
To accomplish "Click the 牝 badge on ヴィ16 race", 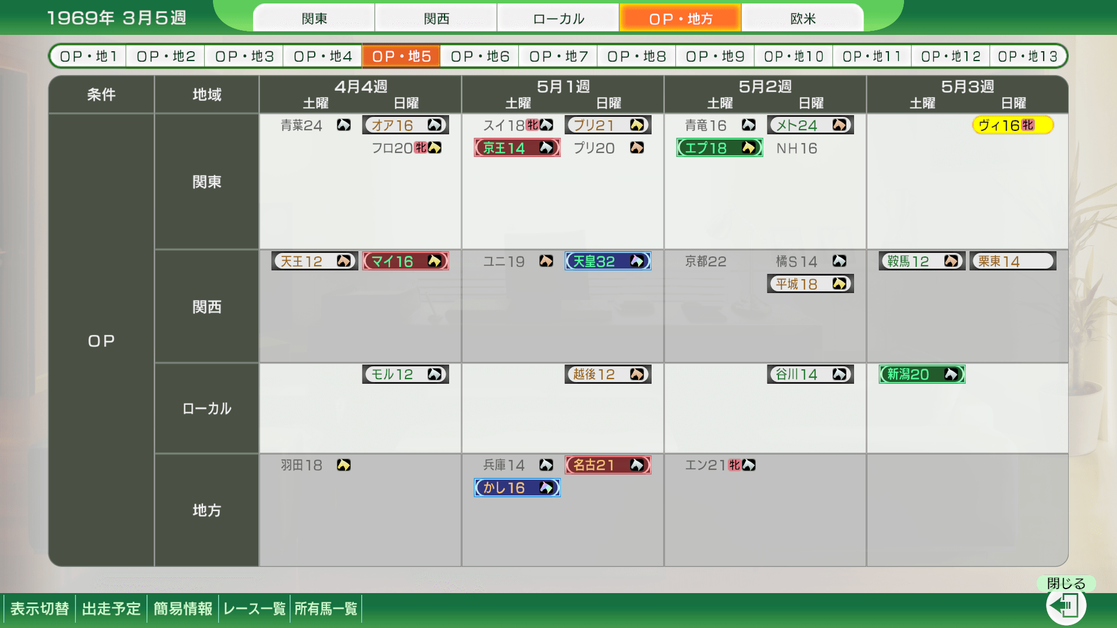I will (1028, 125).
